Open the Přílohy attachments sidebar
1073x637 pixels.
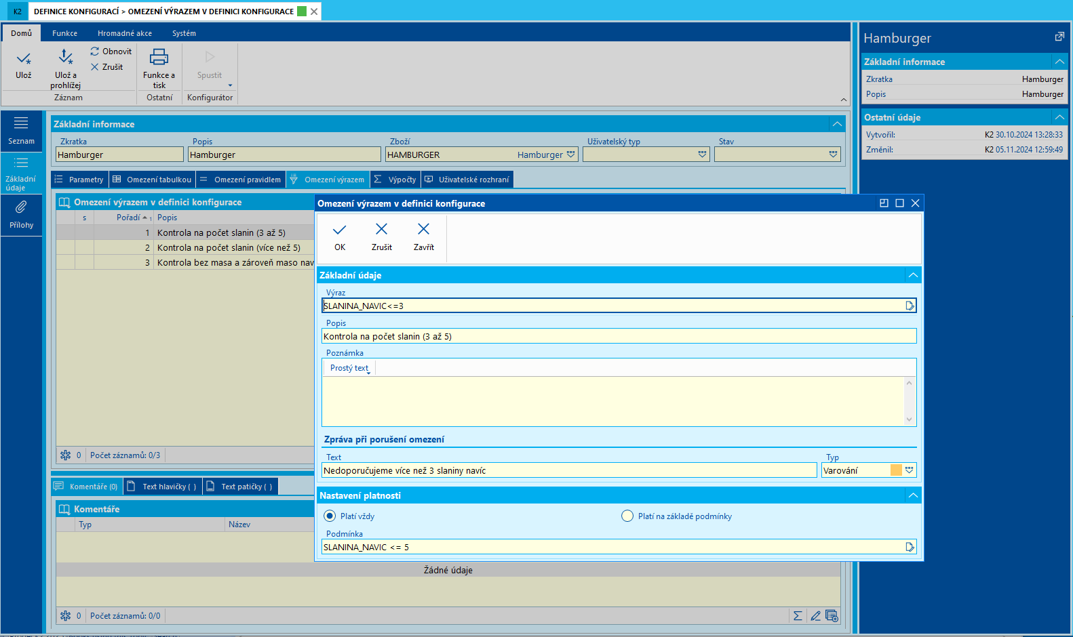(21, 215)
